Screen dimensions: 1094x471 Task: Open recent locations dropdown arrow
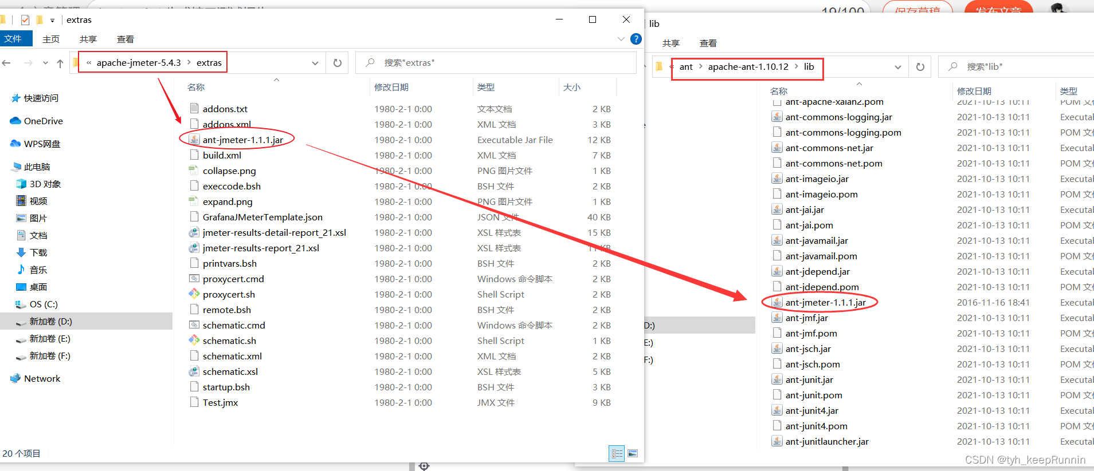pyautogui.click(x=45, y=63)
